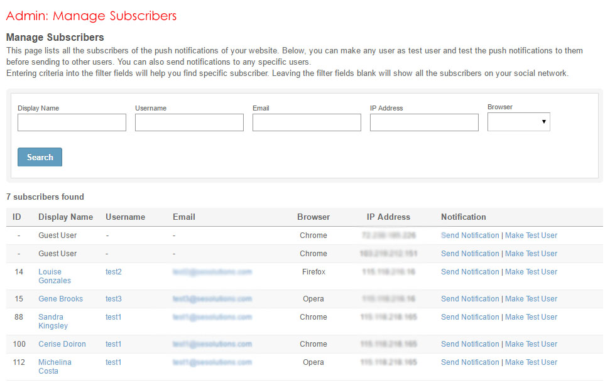Click Gene Brooks's email address link

212,299
